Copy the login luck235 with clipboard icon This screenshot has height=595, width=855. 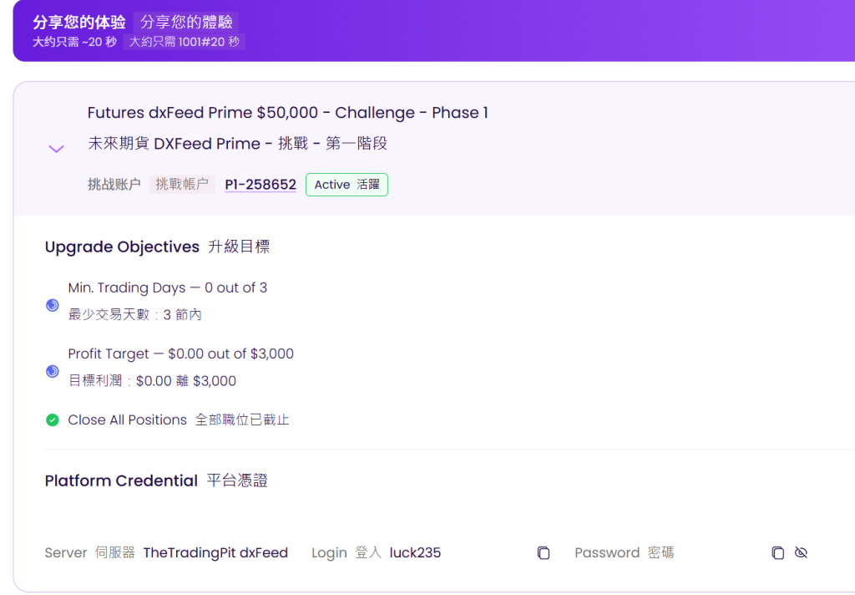point(543,553)
